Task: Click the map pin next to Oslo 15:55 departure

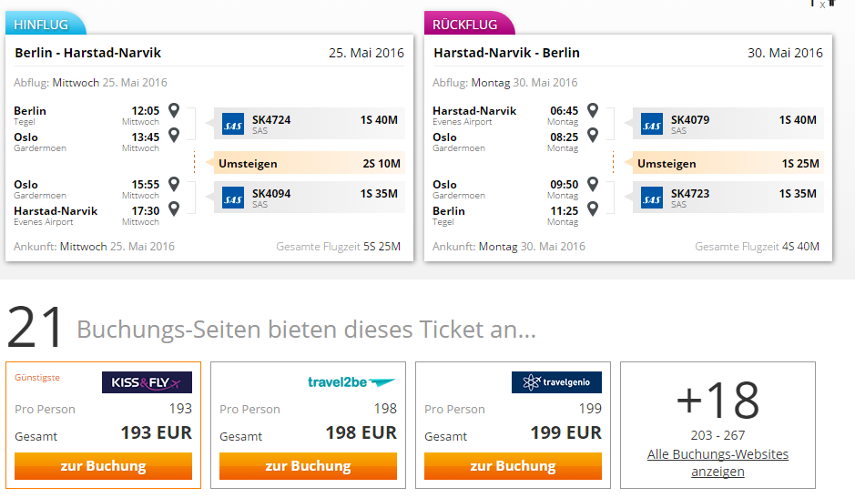Action: pos(174,184)
